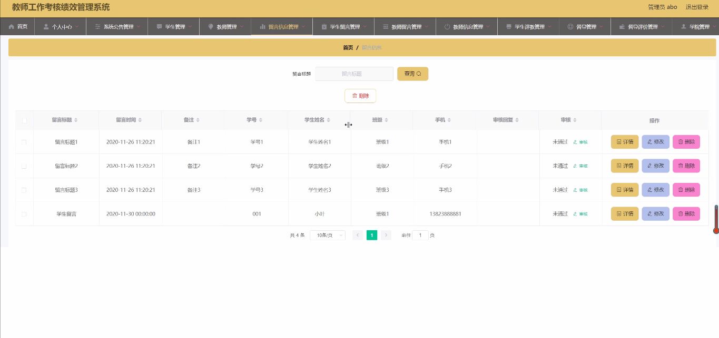
Task: Click the person icon beside 学院管理
Action: point(684,26)
